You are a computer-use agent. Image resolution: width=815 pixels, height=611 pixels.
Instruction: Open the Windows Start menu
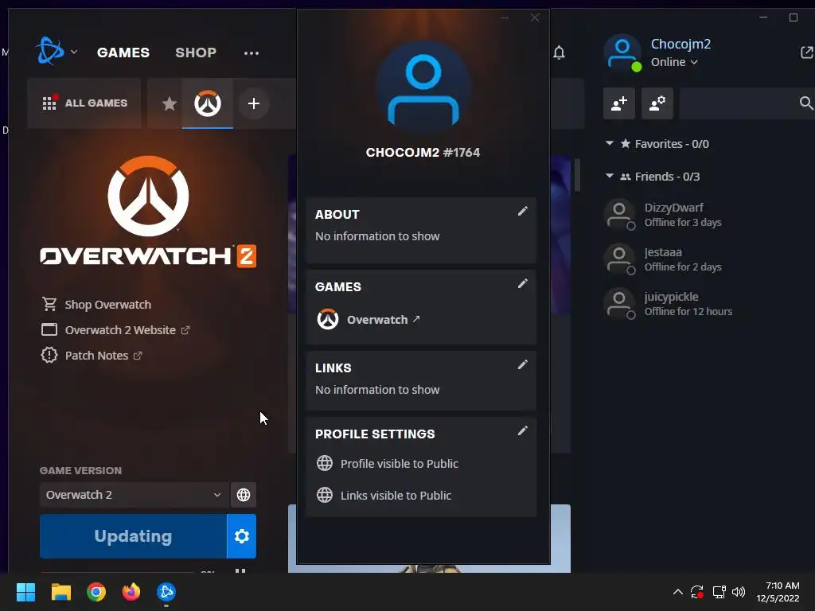click(x=25, y=592)
